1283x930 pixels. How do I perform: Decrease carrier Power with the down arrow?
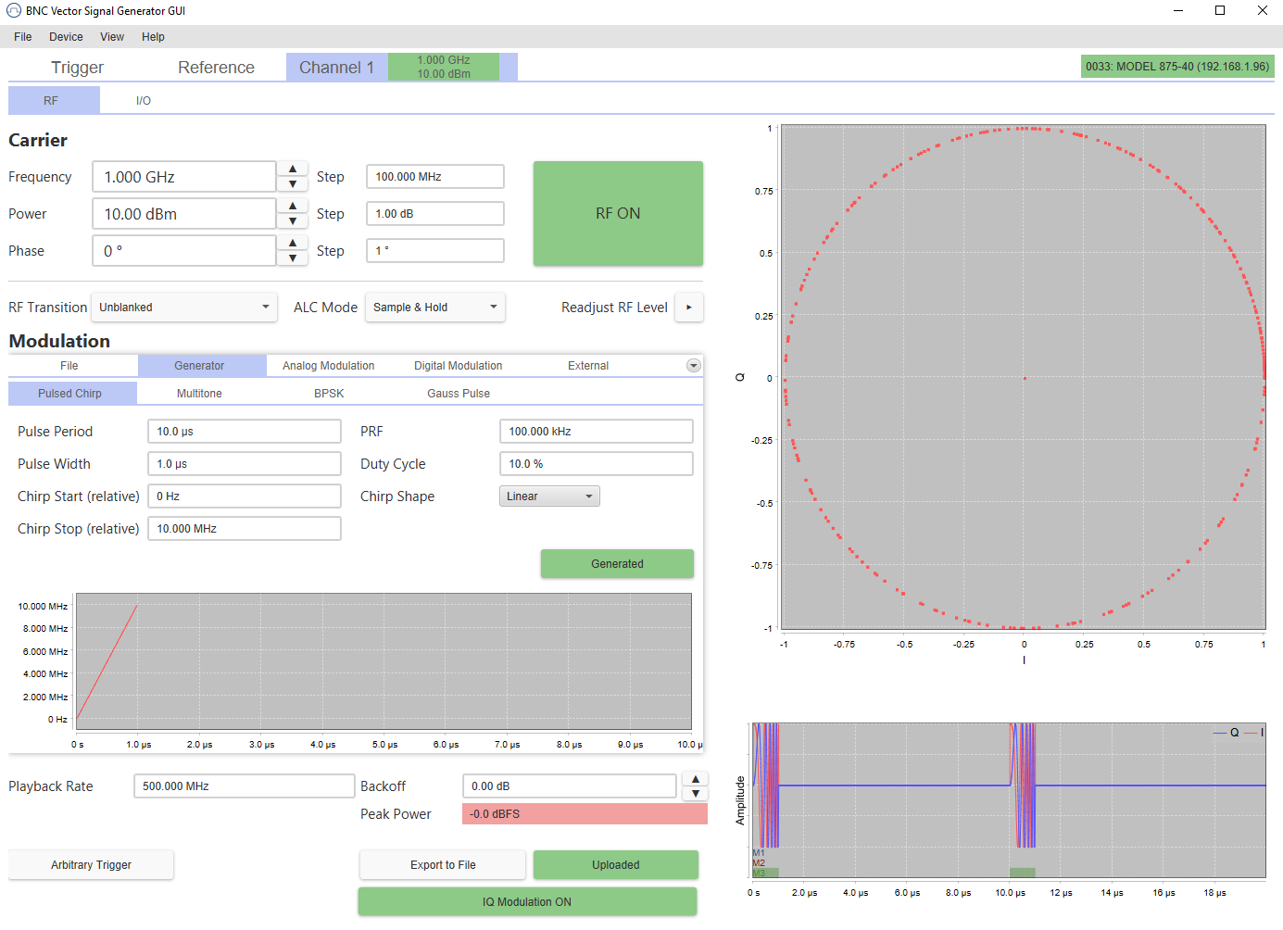click(x=292, y=221)
